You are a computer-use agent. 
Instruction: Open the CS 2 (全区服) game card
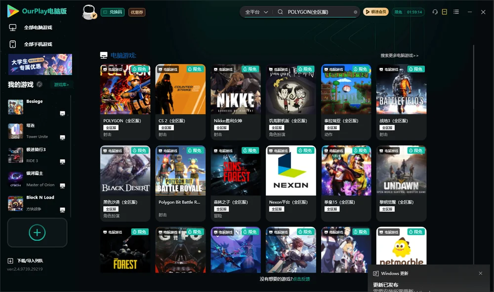click(x=180, y=102)
